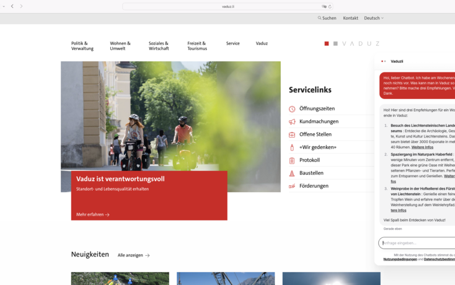455x285 pixels.
Task: Click Spaziergang im Naturpark Haberfeld text
Action: (x=422, y=154)
